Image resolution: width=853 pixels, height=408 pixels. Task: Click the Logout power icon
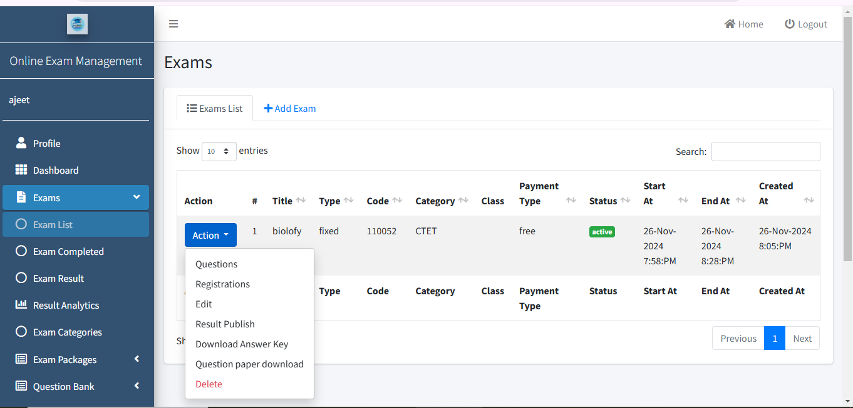(790, 24)
